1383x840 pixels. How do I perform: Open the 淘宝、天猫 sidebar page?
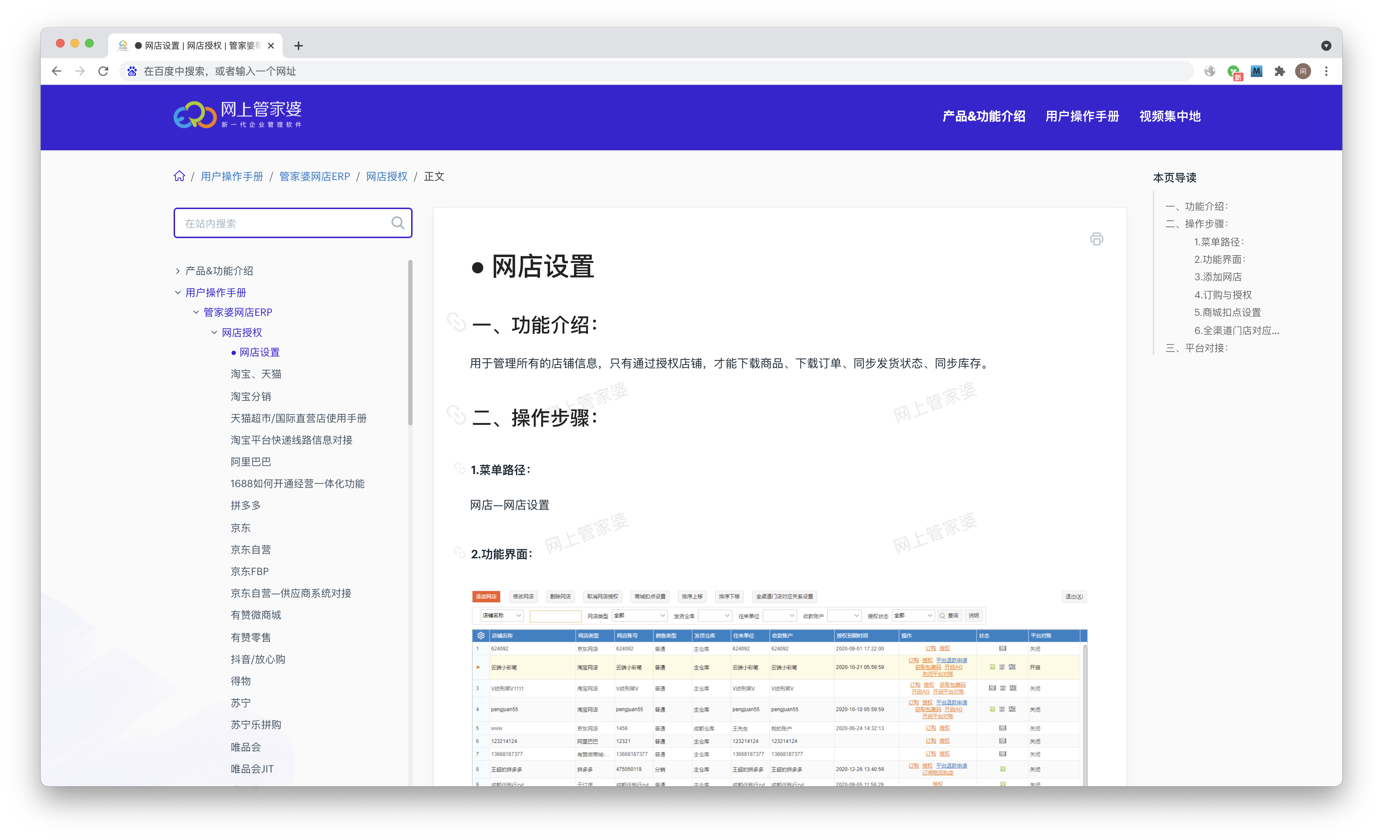256,374
